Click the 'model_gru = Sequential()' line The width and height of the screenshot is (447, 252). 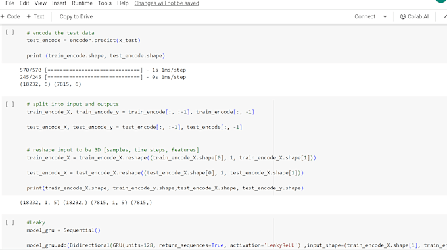click(63, 230)
